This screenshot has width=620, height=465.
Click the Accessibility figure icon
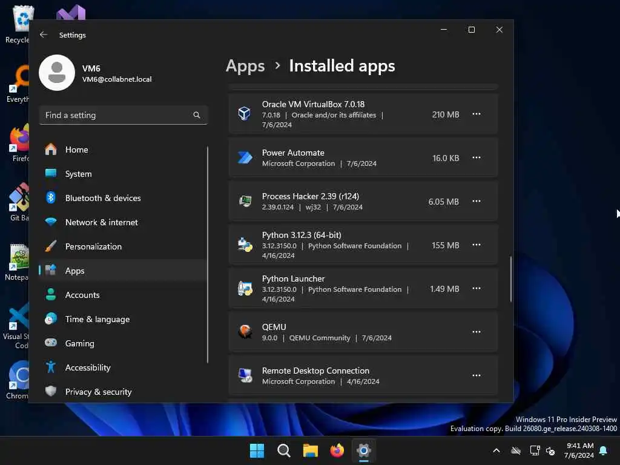(51, 367)
